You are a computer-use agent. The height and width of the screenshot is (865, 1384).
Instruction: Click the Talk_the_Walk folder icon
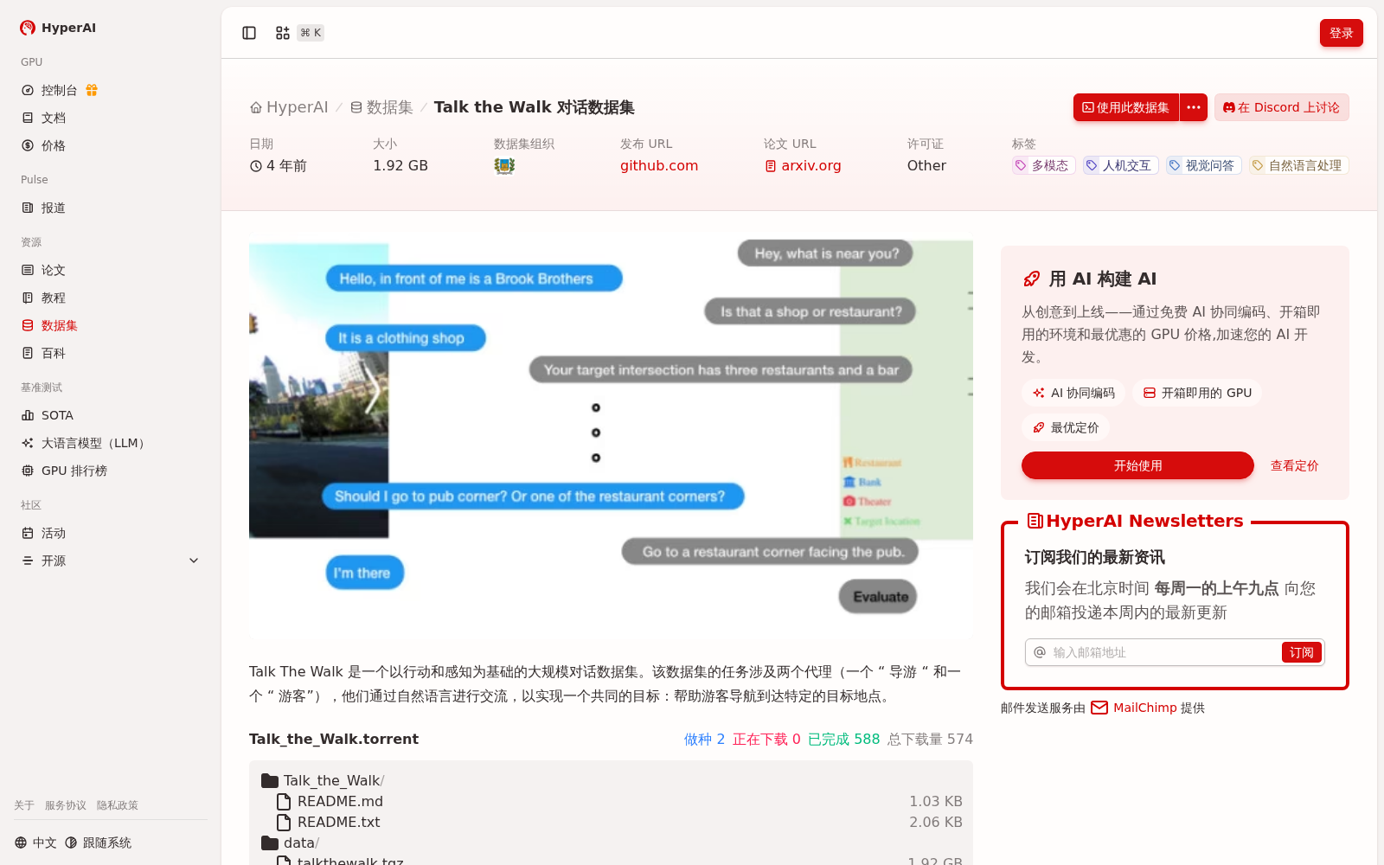[270, 780]
